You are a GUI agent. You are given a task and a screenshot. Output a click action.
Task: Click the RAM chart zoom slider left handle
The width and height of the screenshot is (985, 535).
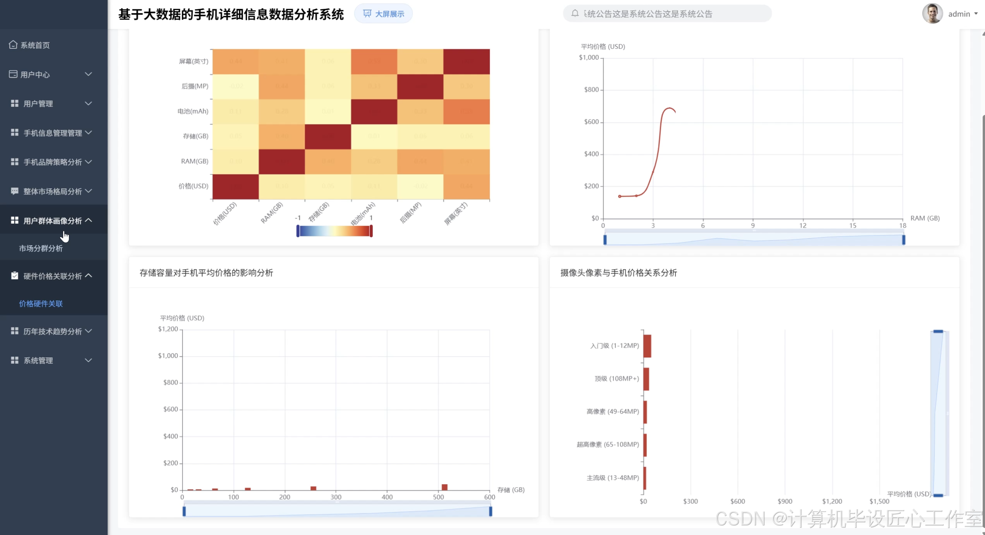[x=605, y=240]
